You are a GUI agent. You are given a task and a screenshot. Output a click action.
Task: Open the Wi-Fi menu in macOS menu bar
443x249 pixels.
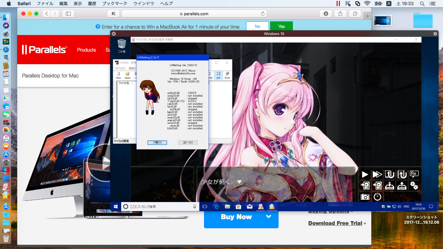coord(367,4)
